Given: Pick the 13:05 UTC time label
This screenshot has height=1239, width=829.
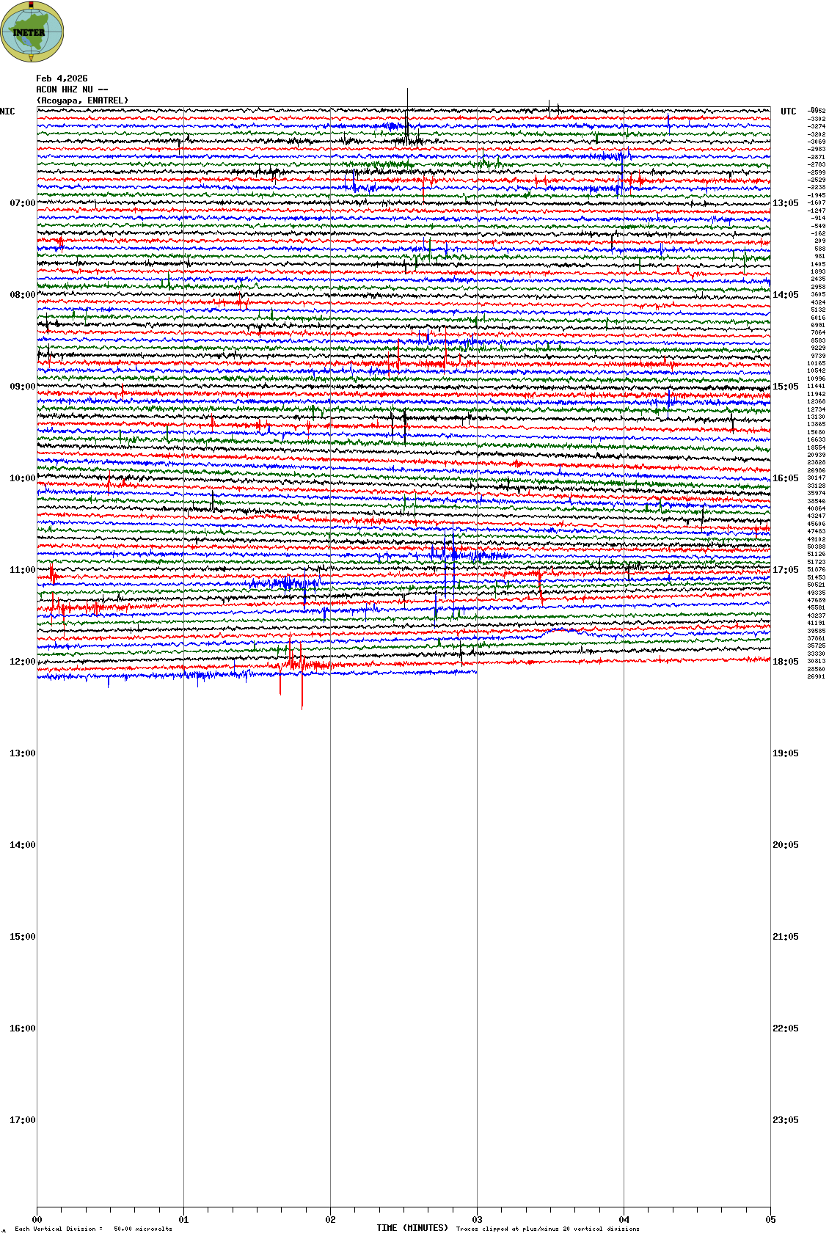Looking at the screenshot, I should pyautogui.click(x=785, y=203).
